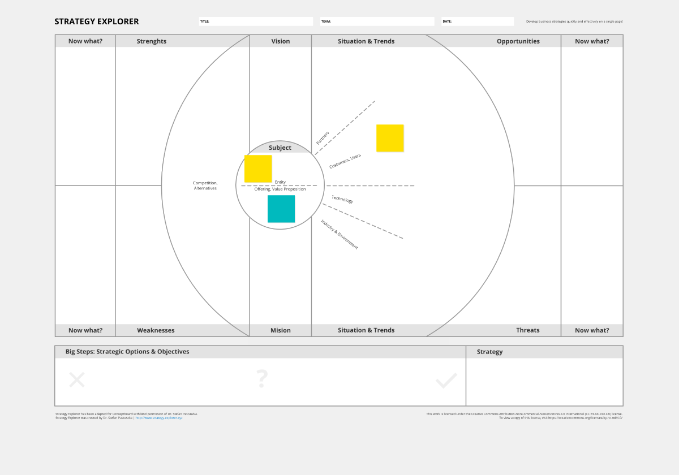
Task: Click the 'Develop business strategies quickly' tagline
Action: coord(574,21)
